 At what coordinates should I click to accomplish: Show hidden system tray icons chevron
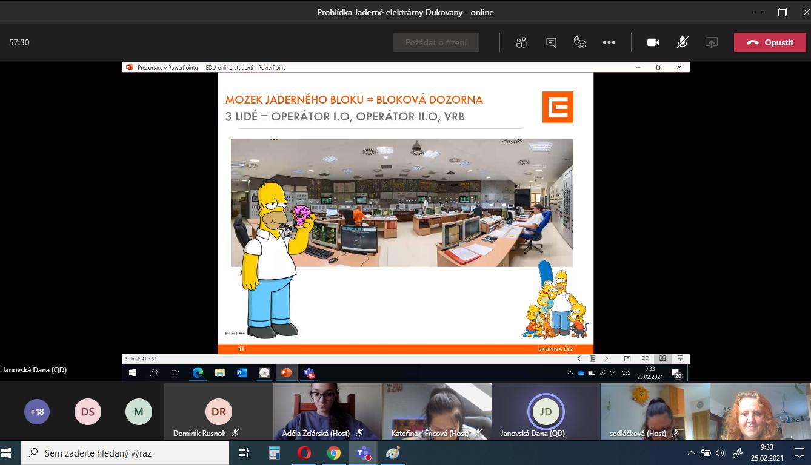point(691,453)
